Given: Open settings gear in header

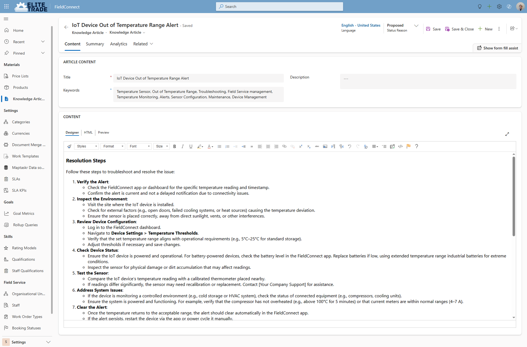Looking at the screenshot, I should (499, 7).
